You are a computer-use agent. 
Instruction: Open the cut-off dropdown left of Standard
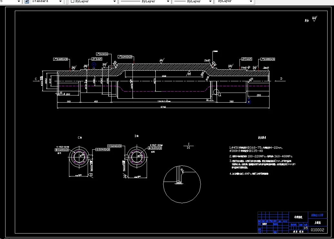19,2
